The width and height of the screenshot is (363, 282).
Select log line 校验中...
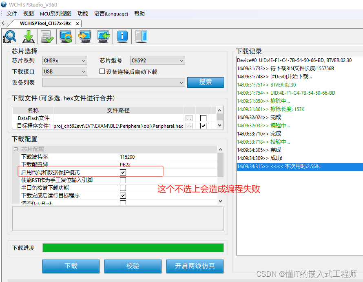tap(300, 142)
